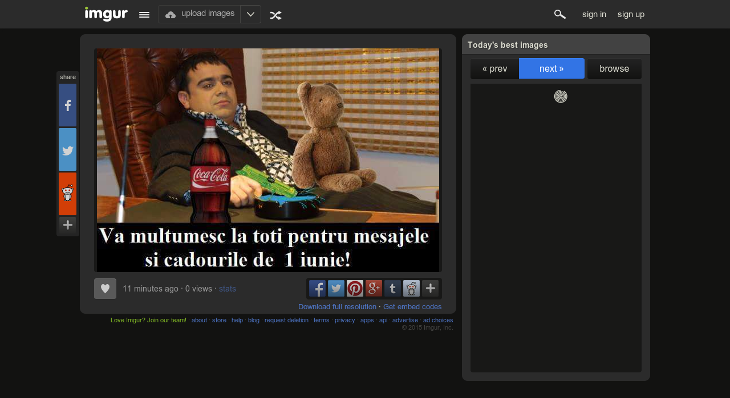Go to previous image with « prev
Viewport: 730px width, 398px height.
[x=494, y=69]
